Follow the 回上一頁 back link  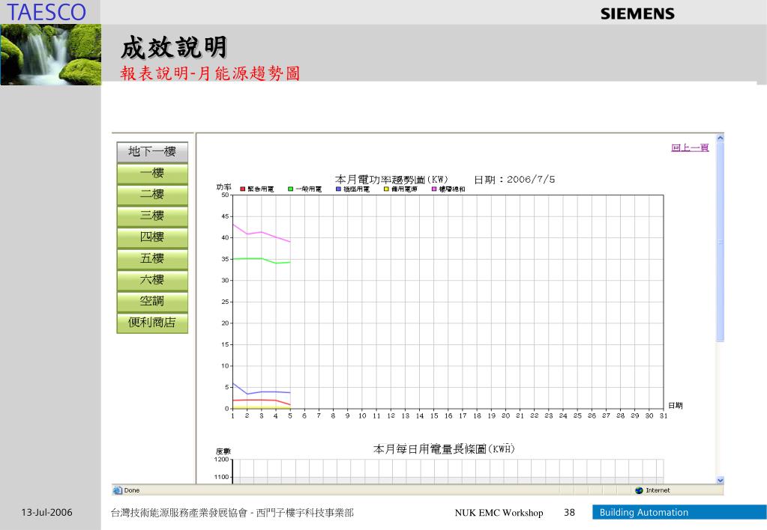pos(690,147)
